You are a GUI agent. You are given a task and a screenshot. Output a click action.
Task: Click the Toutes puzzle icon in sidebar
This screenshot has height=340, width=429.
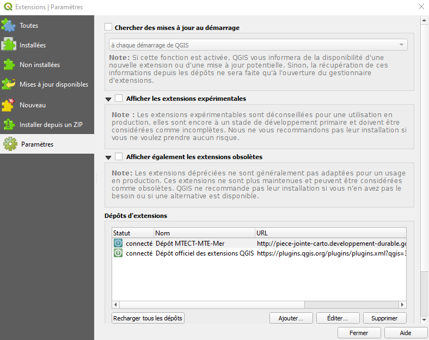point(9,26)
